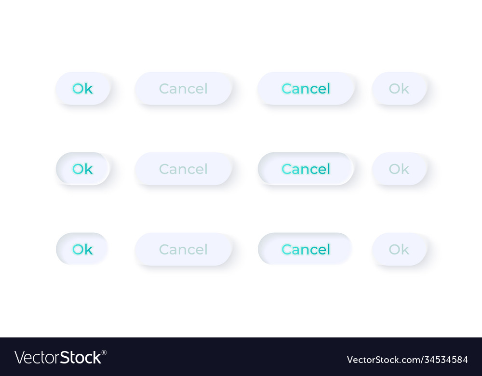The image size is (482, 376).
Task: Click the bright teal Cancel button in top row
Action: pyautogui.click(x=306, y=89)
